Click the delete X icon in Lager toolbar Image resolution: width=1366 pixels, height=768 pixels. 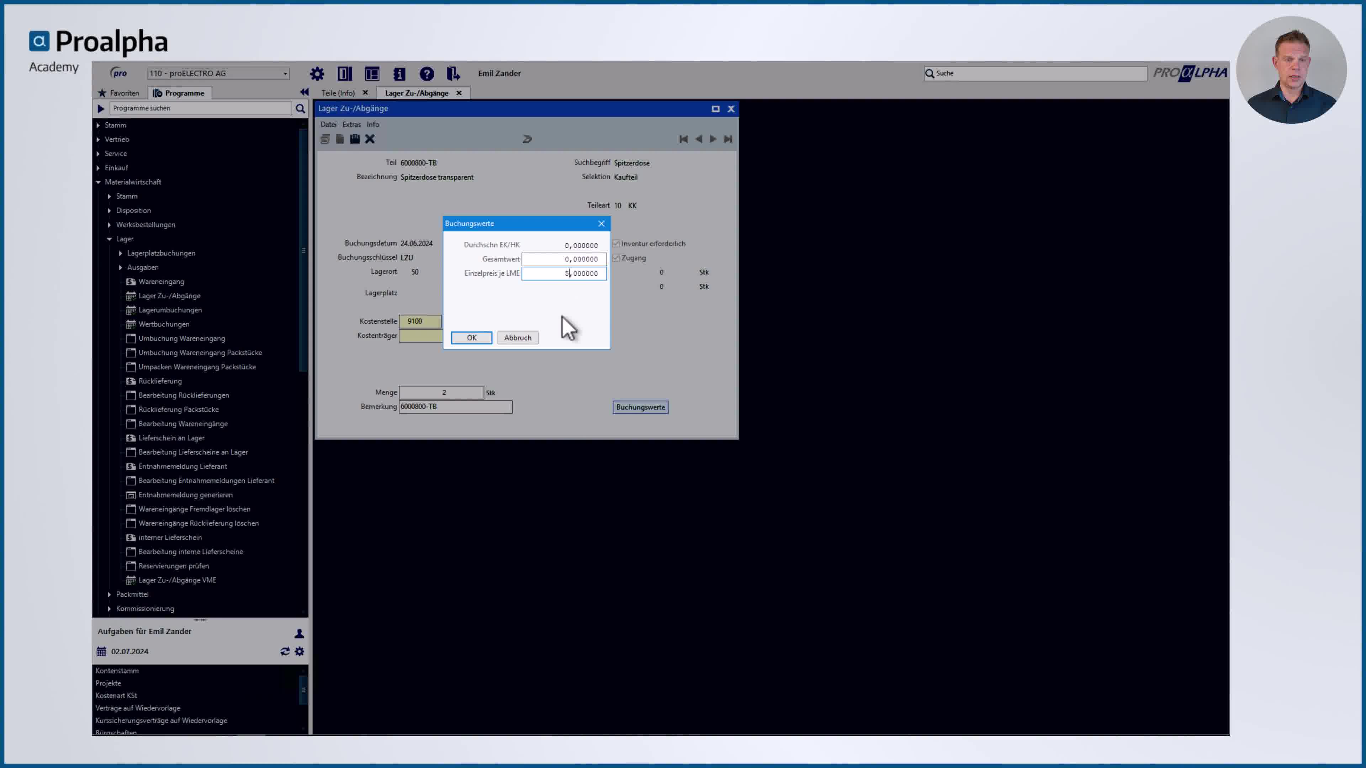370,139
